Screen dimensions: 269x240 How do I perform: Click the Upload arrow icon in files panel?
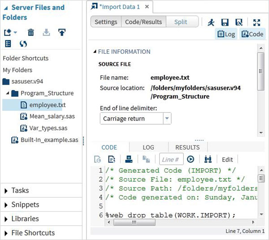tap(62, 32)
